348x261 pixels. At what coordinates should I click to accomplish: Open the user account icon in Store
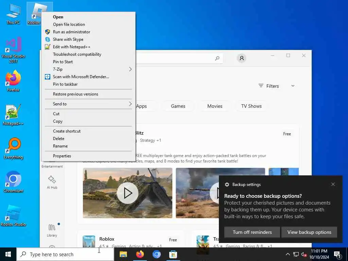tap(242, 58)
